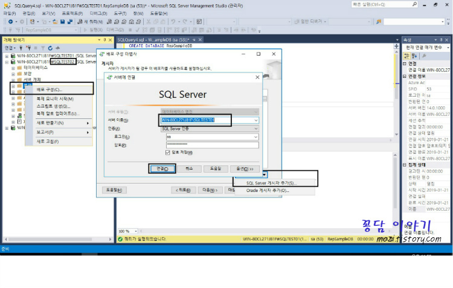Expand the SQLTEST01 server node

pyautogui.click(x=7, y=56)
